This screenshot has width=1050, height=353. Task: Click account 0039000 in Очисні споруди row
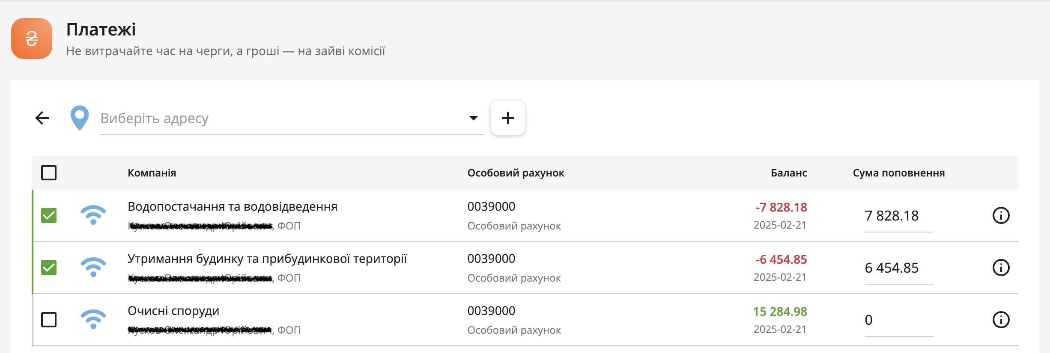[x=491, y=311]
